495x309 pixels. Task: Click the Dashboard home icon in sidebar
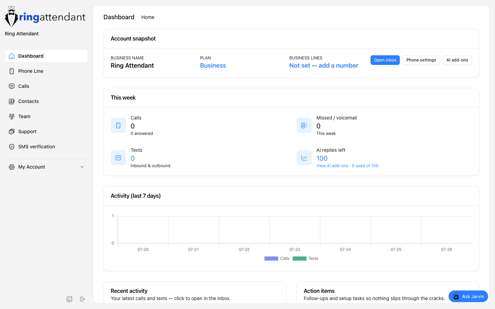[12, 56]
